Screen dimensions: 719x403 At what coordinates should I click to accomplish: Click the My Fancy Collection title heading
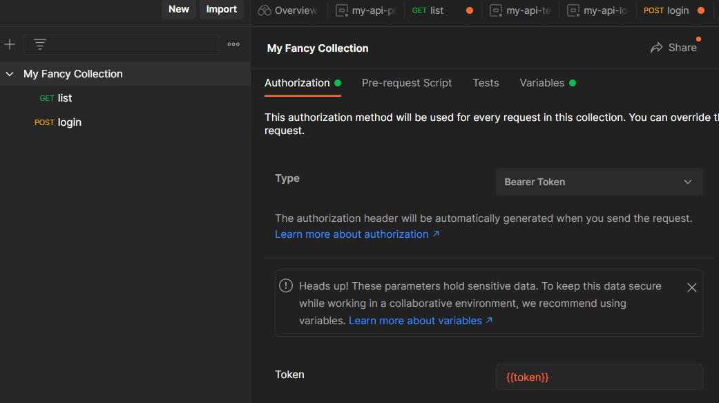pyautogui.click(x=317, y=48)
